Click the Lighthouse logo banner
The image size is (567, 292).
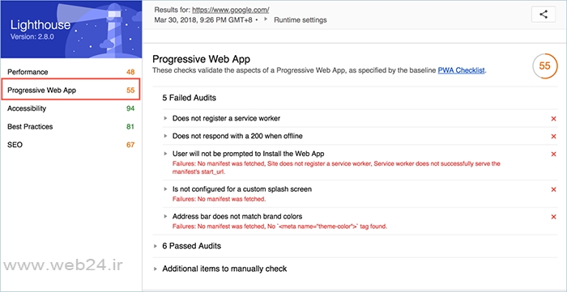coord(71,29)
